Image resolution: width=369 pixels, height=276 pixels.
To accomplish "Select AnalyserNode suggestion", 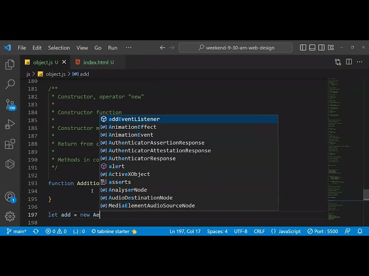I will 189,190.
